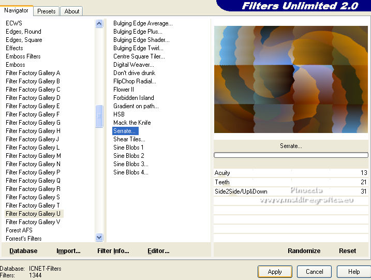Choose the Serrate... filter

click(x=125, y=131)
